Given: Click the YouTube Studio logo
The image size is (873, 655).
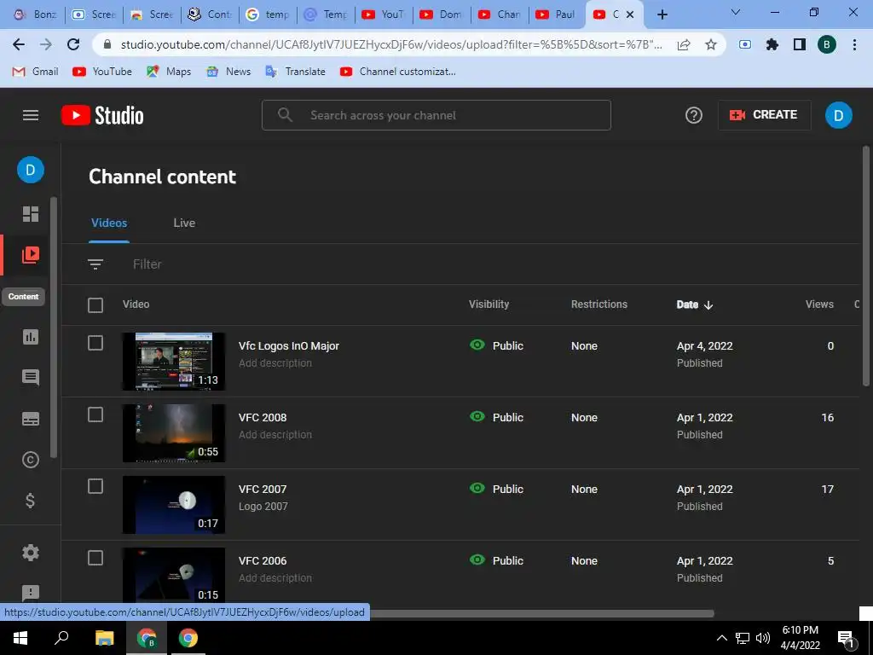Looking at the screenshot, I should coord(102,115).
